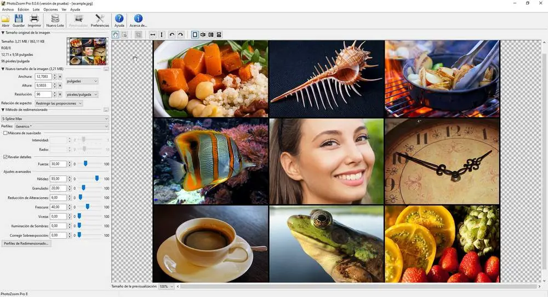
Task: Switch to mirrored split preview
Action: click(x=203, y=35)
